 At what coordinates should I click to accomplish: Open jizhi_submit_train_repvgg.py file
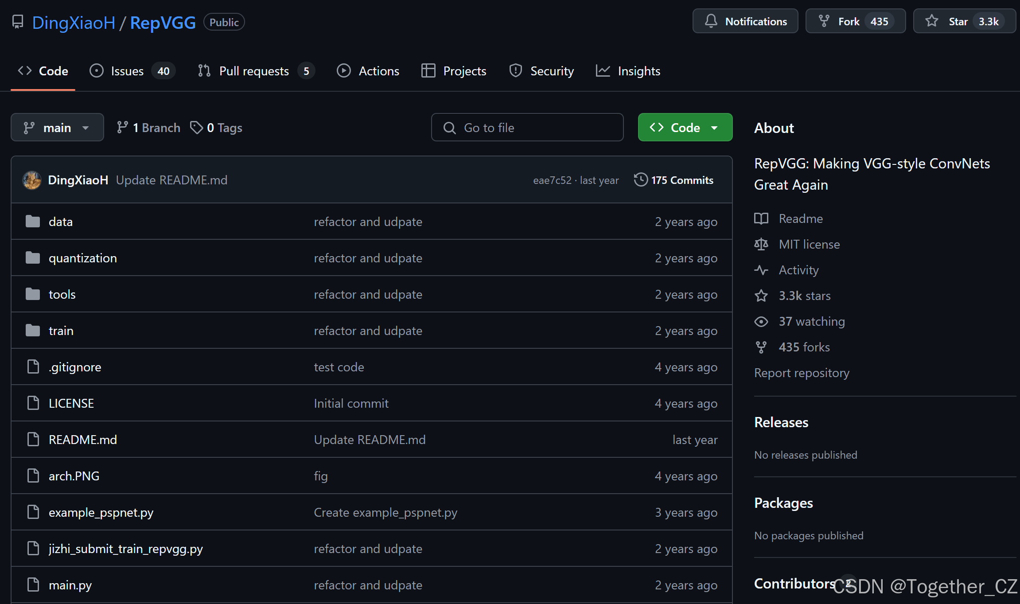(126, 549)
